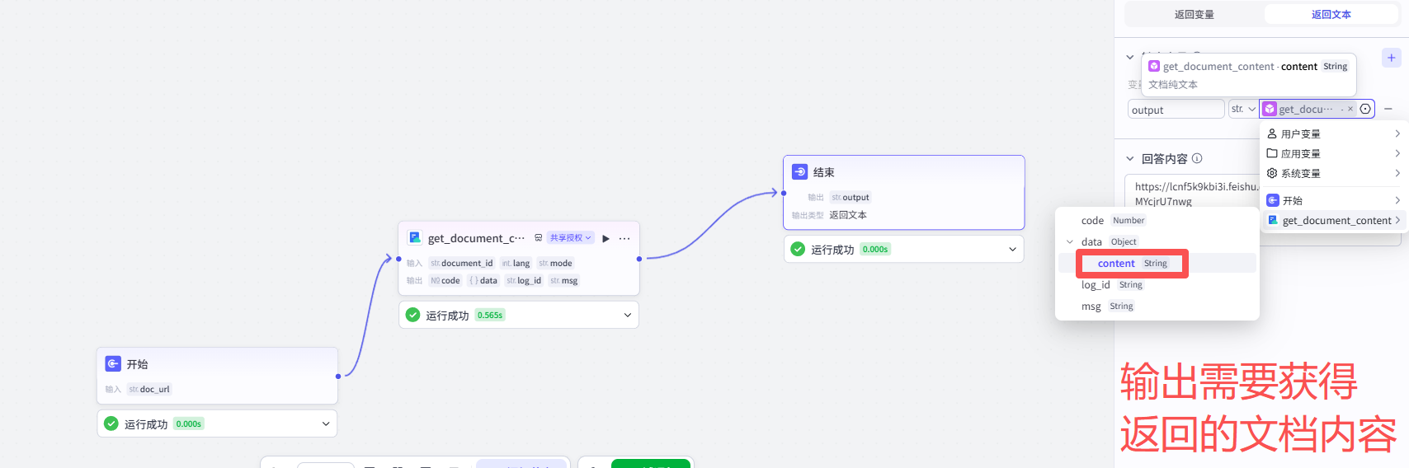Collapse the 回答内容 section
Viewport: 1409px width, 468px height.
(x=1130, y=159)
